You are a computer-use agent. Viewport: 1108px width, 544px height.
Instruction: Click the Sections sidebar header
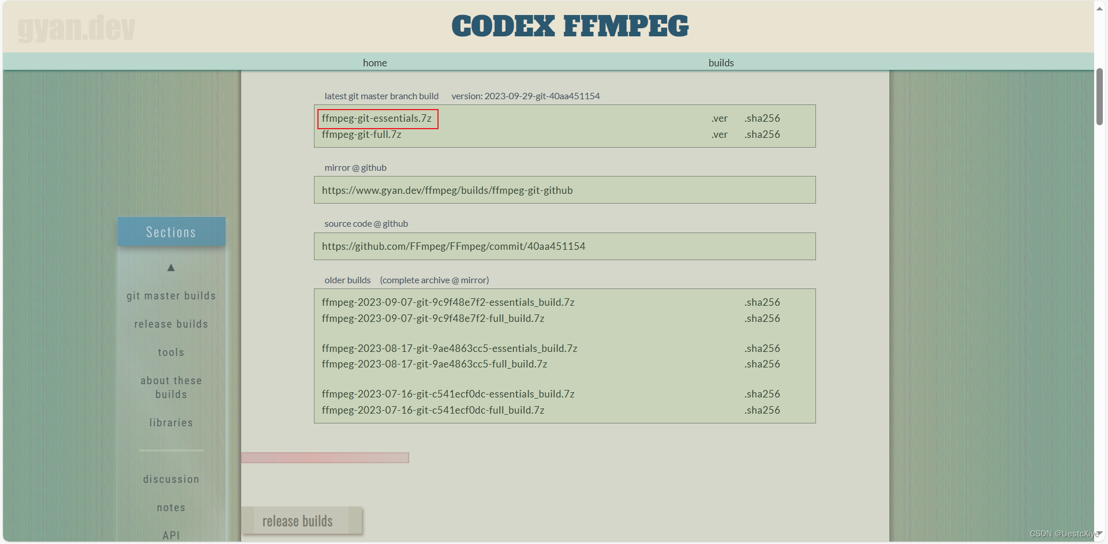[x=171, y=232]
